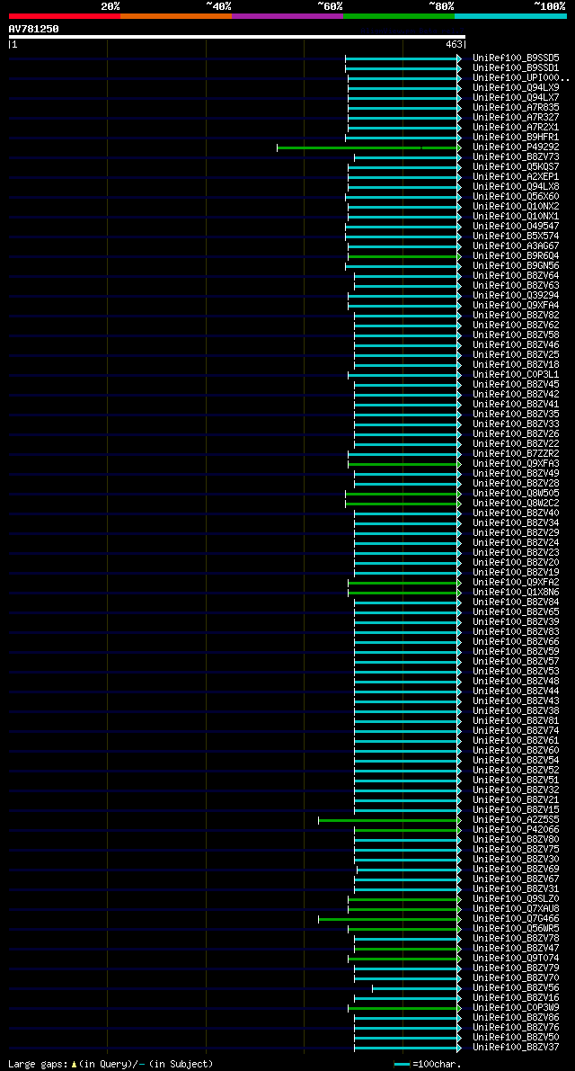Click the long green alignment bar for P49292
Screen dimensions: 575x1071
(369, 147)
